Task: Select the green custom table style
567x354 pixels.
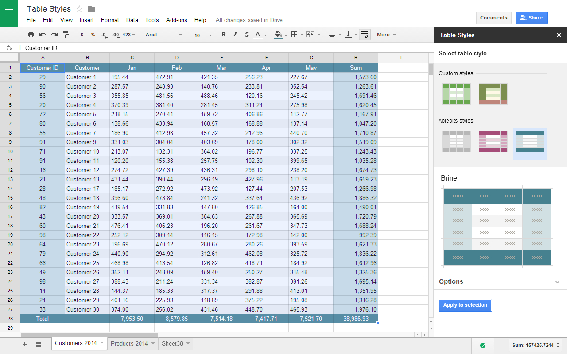Action: point(456,94)
